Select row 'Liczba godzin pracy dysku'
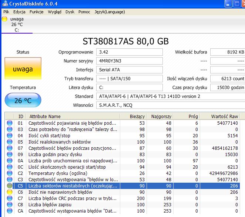This screenshot has width=245, height=217. [123, 154]
